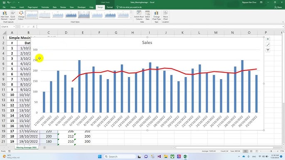Click the Chart Filters funnel button
285x160 pixels.
(x=268, y=50)
